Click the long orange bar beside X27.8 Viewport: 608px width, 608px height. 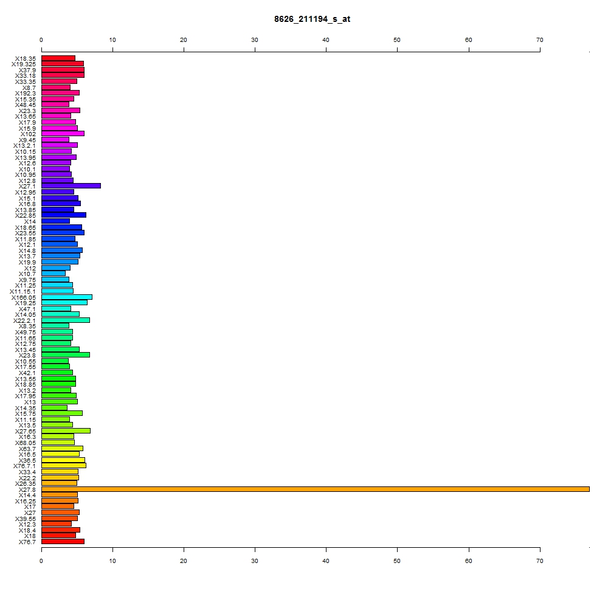[315, 489]
